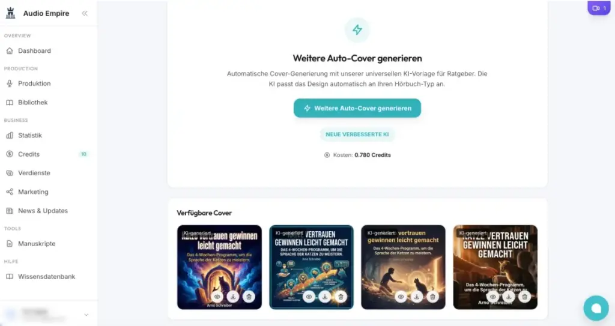Delete the first cover using its trash icon
Image resolution: width=615 pixels, height=326 pixels.
pos(249,297)
